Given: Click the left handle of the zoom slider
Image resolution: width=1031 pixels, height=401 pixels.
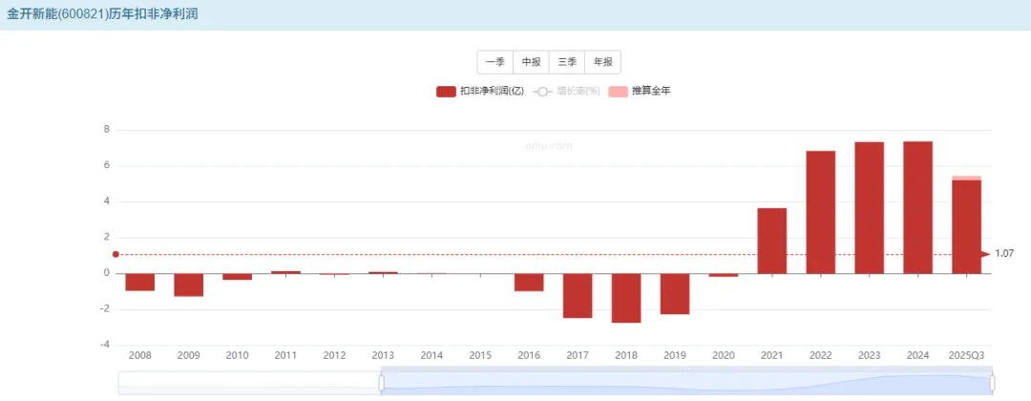Looking at the screenshot, I should (381, 383).
